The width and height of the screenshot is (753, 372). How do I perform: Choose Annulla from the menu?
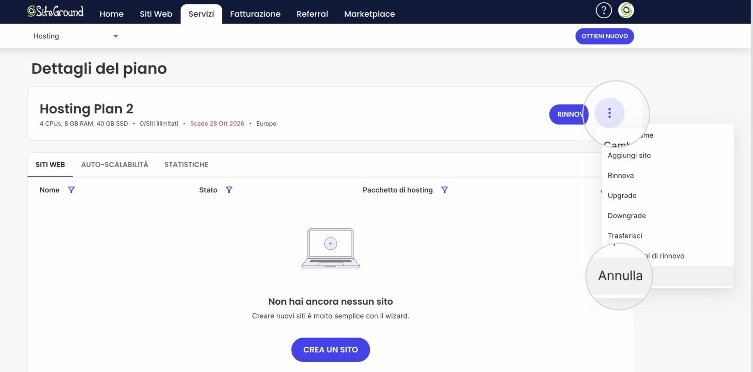coord(620,276)
